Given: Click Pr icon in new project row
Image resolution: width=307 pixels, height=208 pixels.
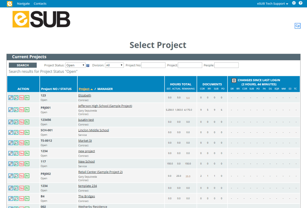Looking at the screenshot, I should pos(27,153).
